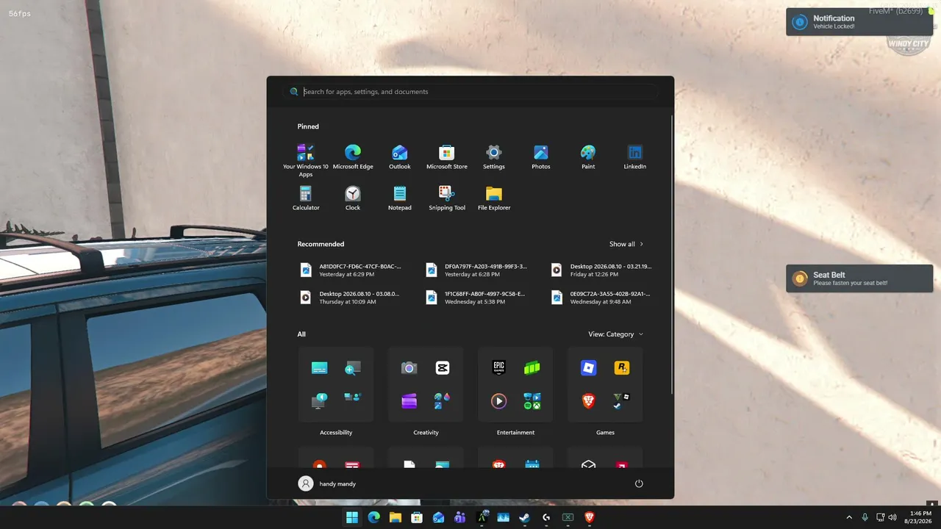The image size is (941, 529).
Task: Open the pinned Settings app
Action: tap(494, 157)
